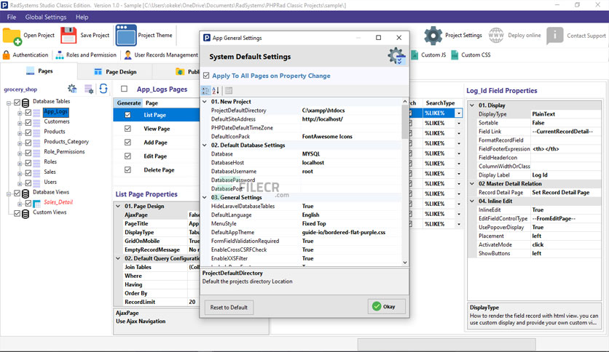Click the Reset to Default button

coord(229,308)
